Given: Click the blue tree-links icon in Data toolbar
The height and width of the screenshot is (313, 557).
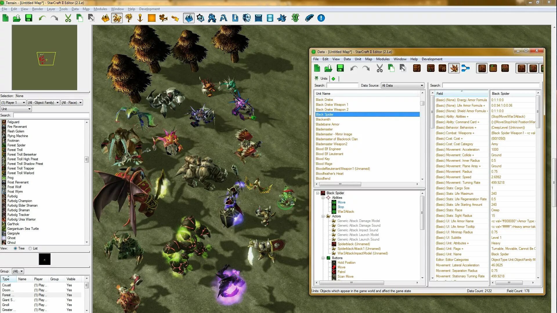Looking at the screenshot, I should 465,68.
